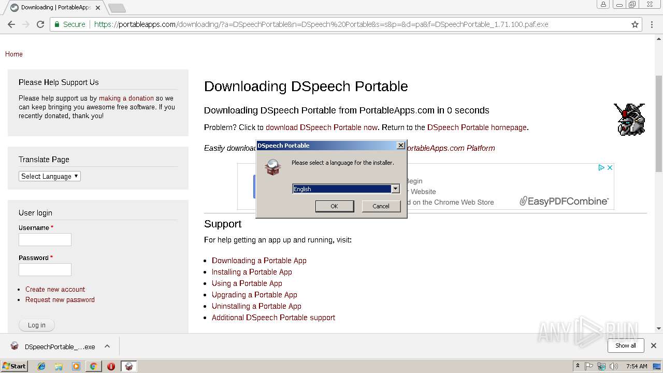Image resolution: width=663 pixels, height=373 pixels.
Task: Open media player taskbar icon
Action: pos(76,366)
